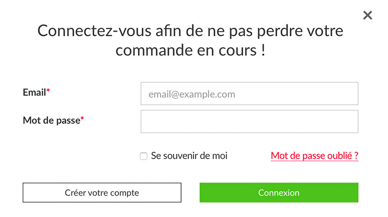Focus the Email input field
Screen dimensions: 388x217
249,94
